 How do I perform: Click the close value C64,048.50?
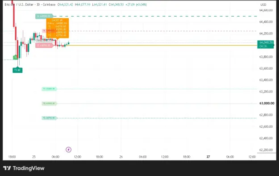coord(116,4)
